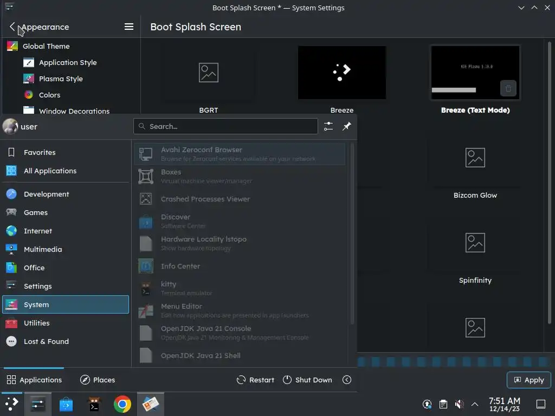Click the KDE application launcher taskbar button

tap(12, 404)
